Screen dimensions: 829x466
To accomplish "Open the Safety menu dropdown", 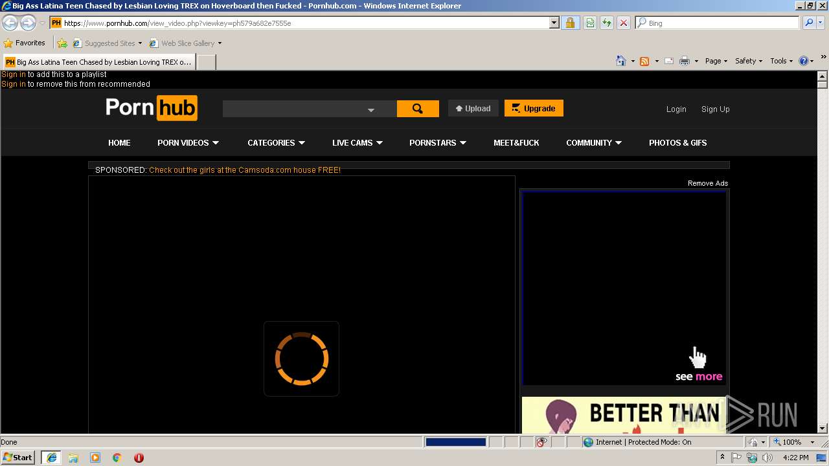I will click(749, 61).
